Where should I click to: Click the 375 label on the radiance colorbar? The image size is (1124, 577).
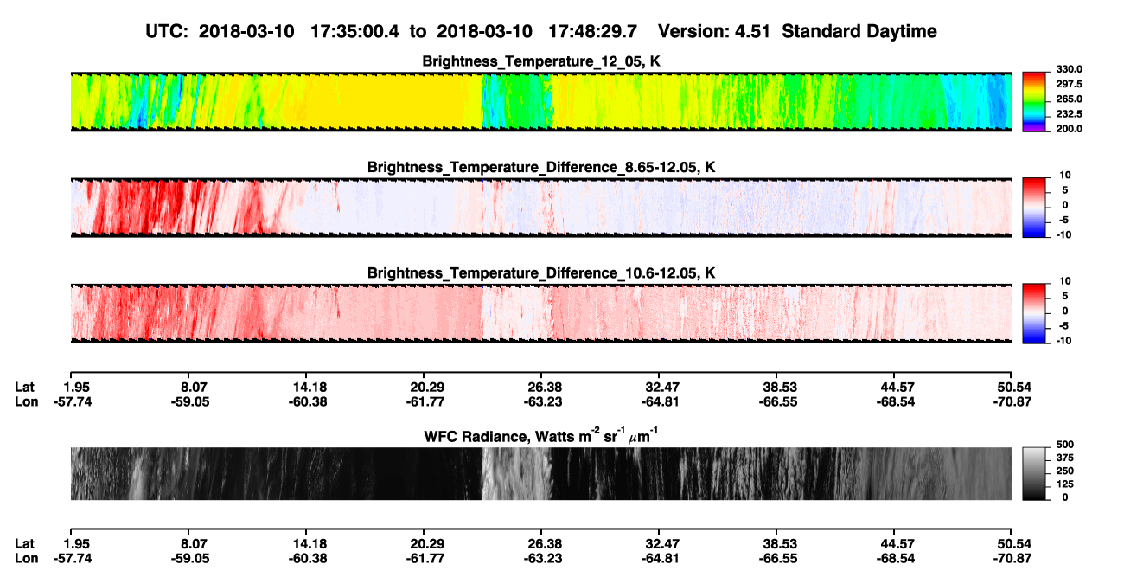tap(1064, 458)
